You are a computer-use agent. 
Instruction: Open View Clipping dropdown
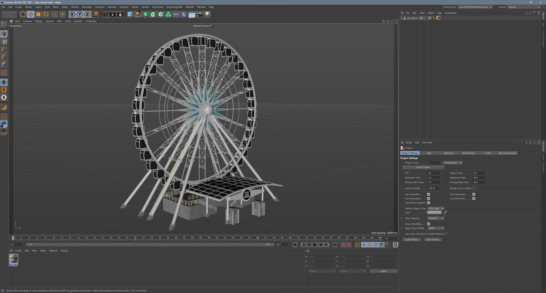pos(436,218)
